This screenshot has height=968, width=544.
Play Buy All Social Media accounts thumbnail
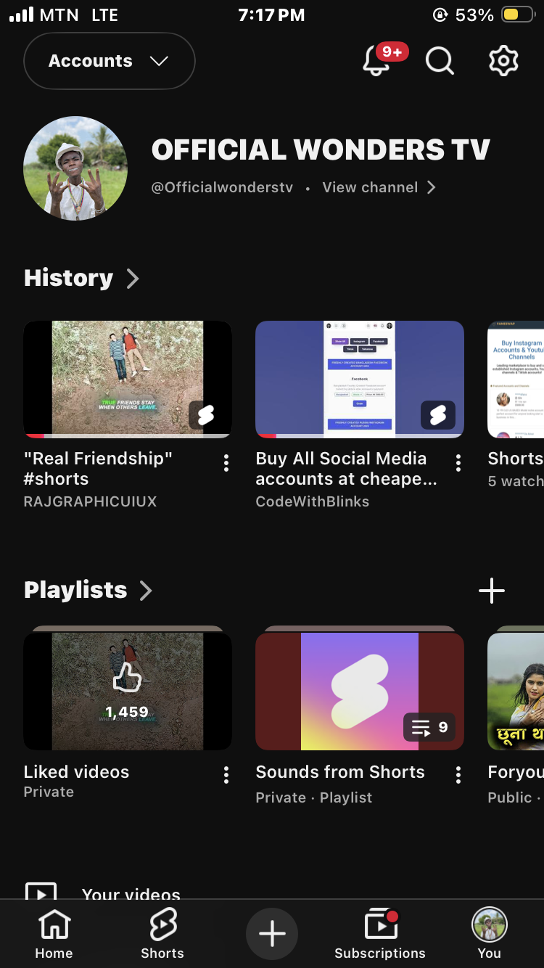[360, 380]
